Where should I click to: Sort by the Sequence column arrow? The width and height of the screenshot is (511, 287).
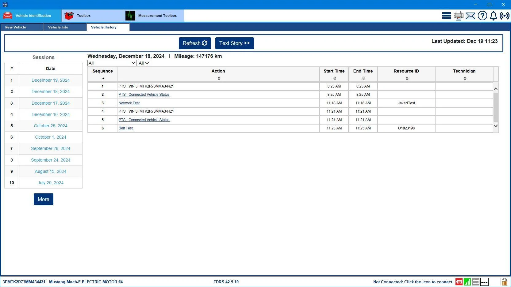[x=103, y=79]
